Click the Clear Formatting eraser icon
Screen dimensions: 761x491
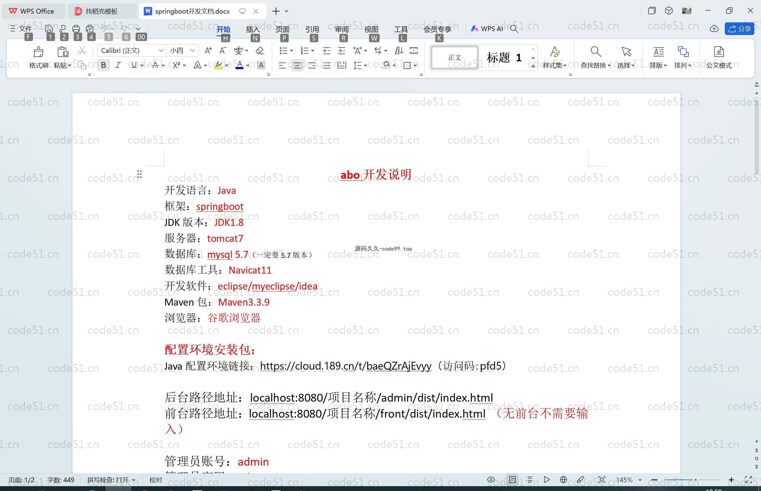coord(260,50)
